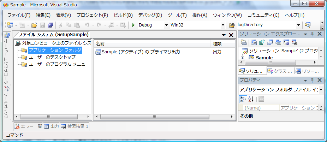The width and height of the screenshot is (327, 142).
Task: Open Properties icon in Solution Explorer toolbar
Action: coord(243,42)
